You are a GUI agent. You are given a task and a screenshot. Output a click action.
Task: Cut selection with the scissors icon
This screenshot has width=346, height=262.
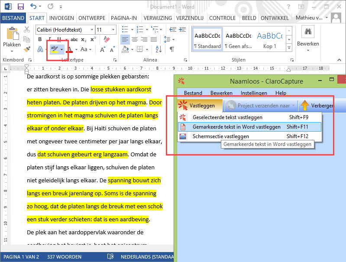[27, 29]
